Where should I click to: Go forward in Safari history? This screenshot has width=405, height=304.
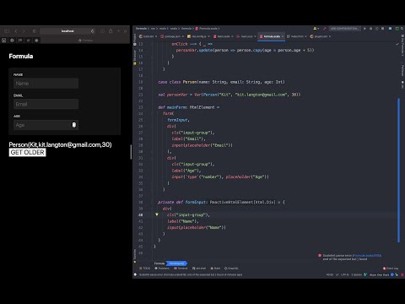tap(24, 31)
